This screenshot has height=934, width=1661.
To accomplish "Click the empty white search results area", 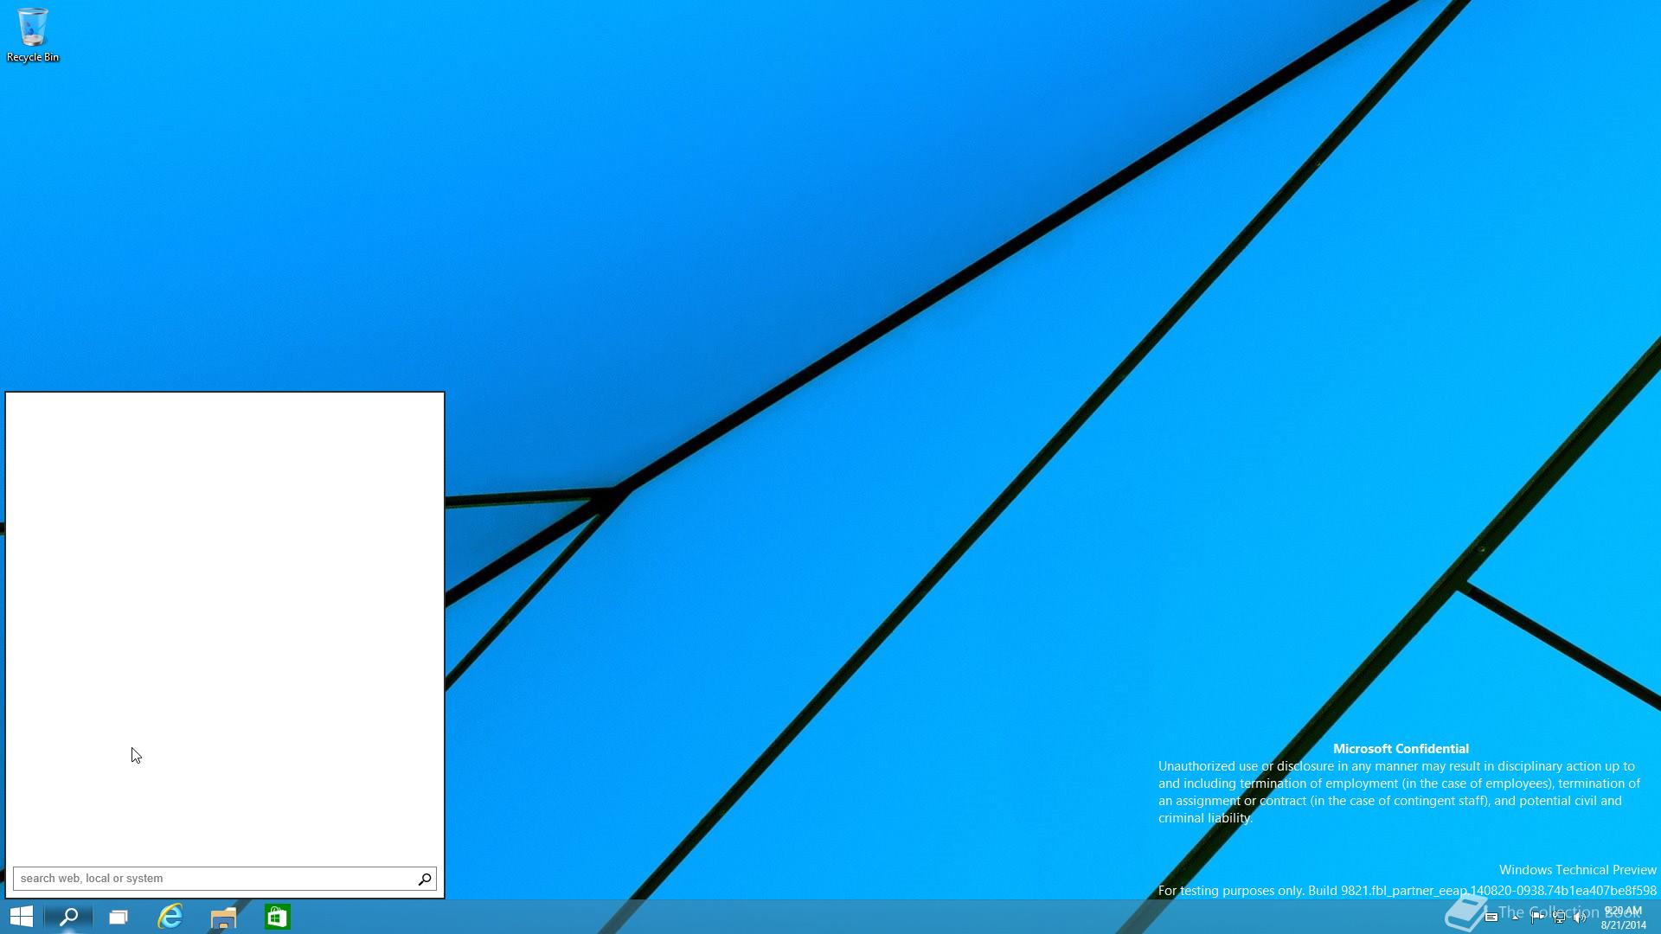I will click(225, 605).
